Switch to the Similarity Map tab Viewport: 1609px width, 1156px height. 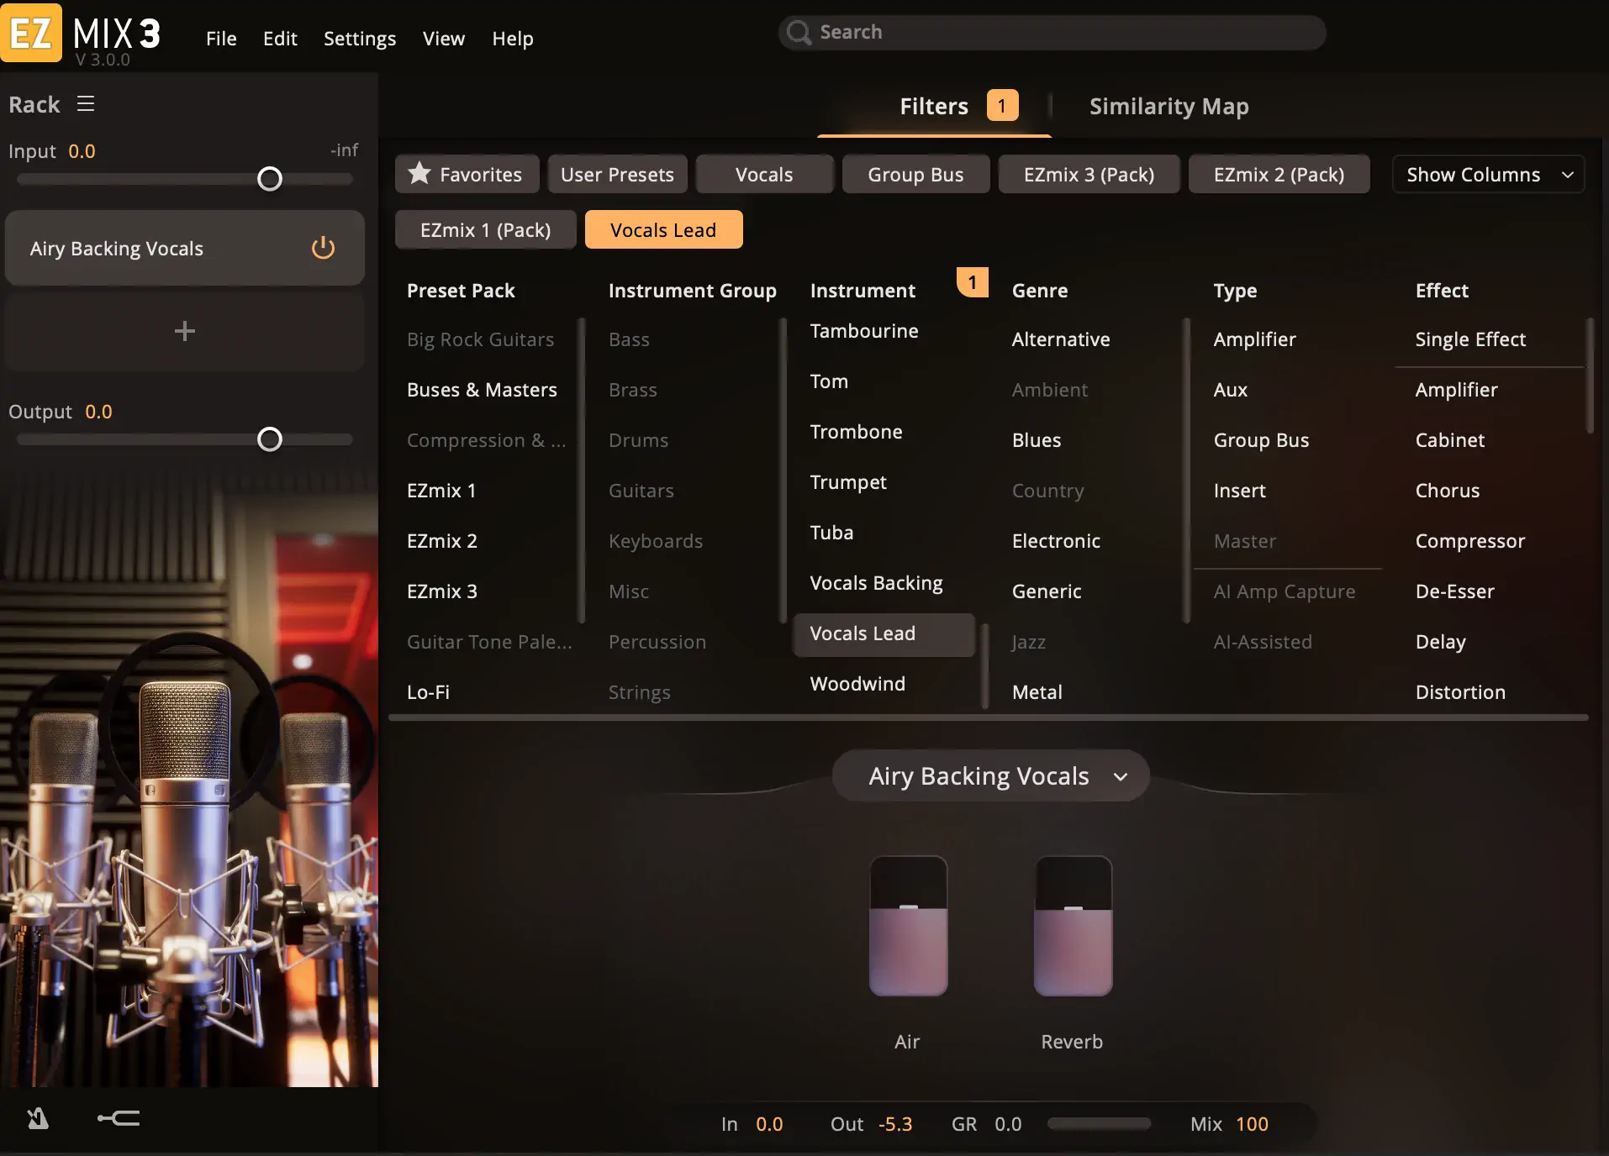point(1169,106)
